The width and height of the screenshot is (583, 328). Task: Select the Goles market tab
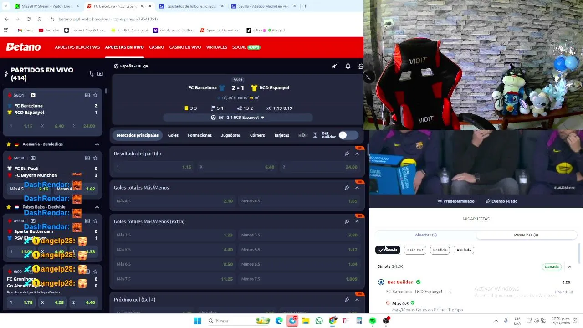(x=173, y=135)
